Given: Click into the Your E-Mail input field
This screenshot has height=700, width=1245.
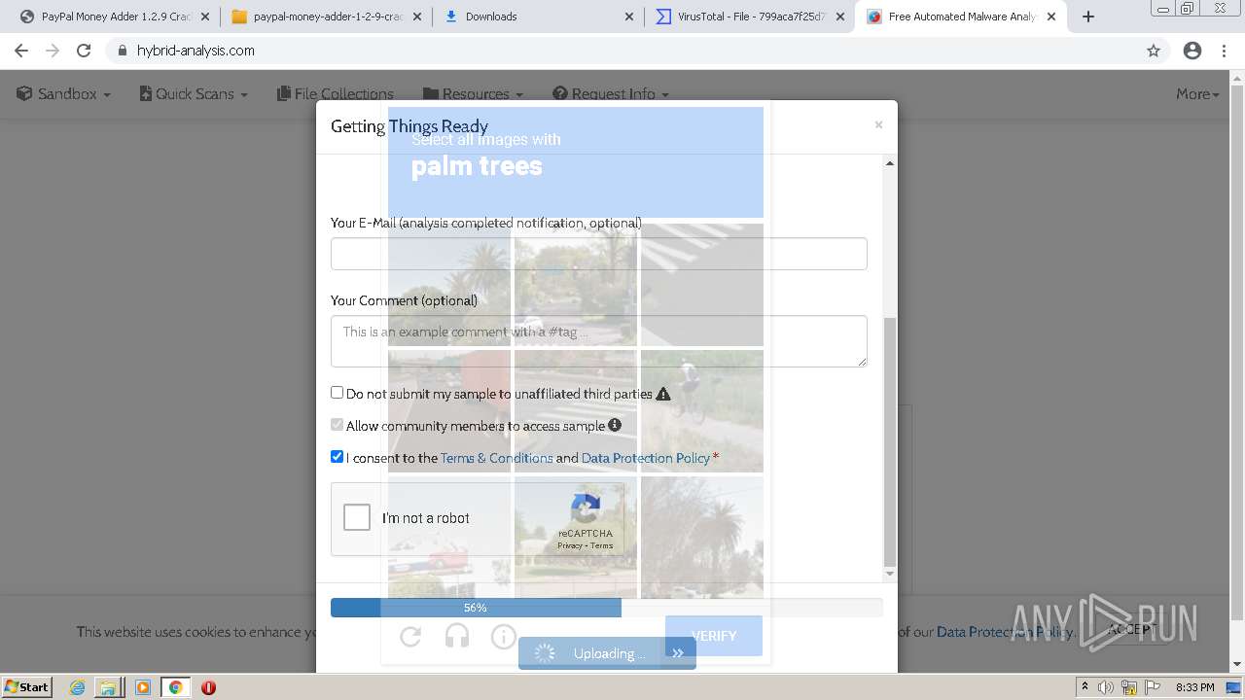Looking at the screenshot, I should point(598,254).
